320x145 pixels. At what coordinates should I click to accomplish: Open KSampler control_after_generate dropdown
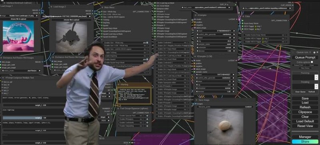[x=216, y=34]
